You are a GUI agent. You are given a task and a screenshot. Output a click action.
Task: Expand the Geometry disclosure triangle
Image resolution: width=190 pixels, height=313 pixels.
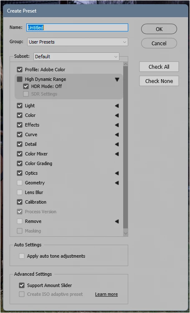pyautogui.click(x=117, y=183)
